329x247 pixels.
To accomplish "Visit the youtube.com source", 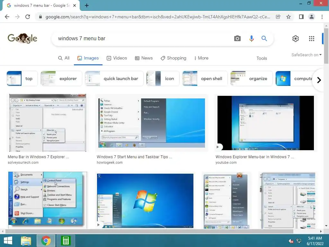I will click(226, 162).
